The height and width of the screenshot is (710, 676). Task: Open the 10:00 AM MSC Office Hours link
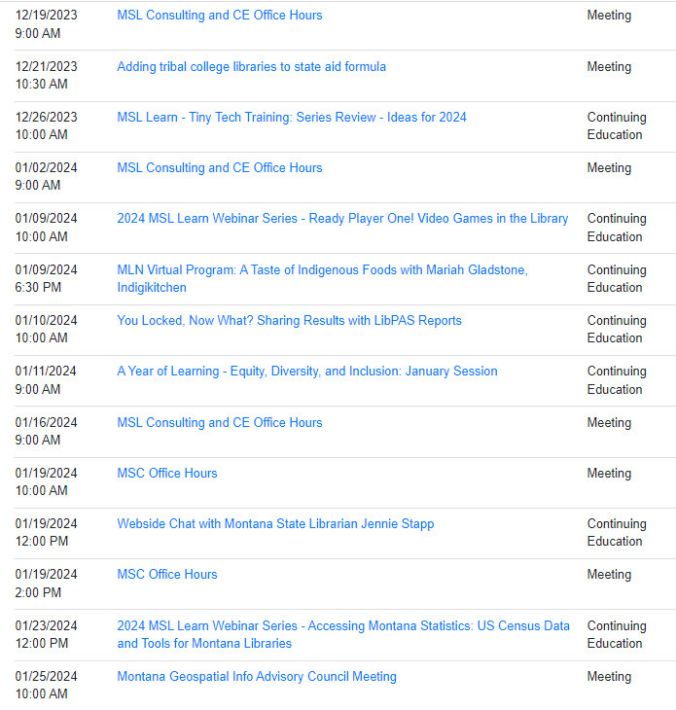pos(167,474)
